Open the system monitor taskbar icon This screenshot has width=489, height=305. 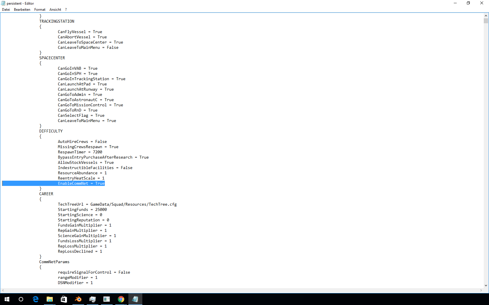coord(93,299)
